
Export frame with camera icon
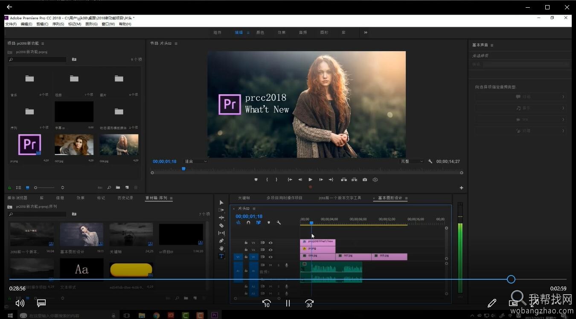365,180
